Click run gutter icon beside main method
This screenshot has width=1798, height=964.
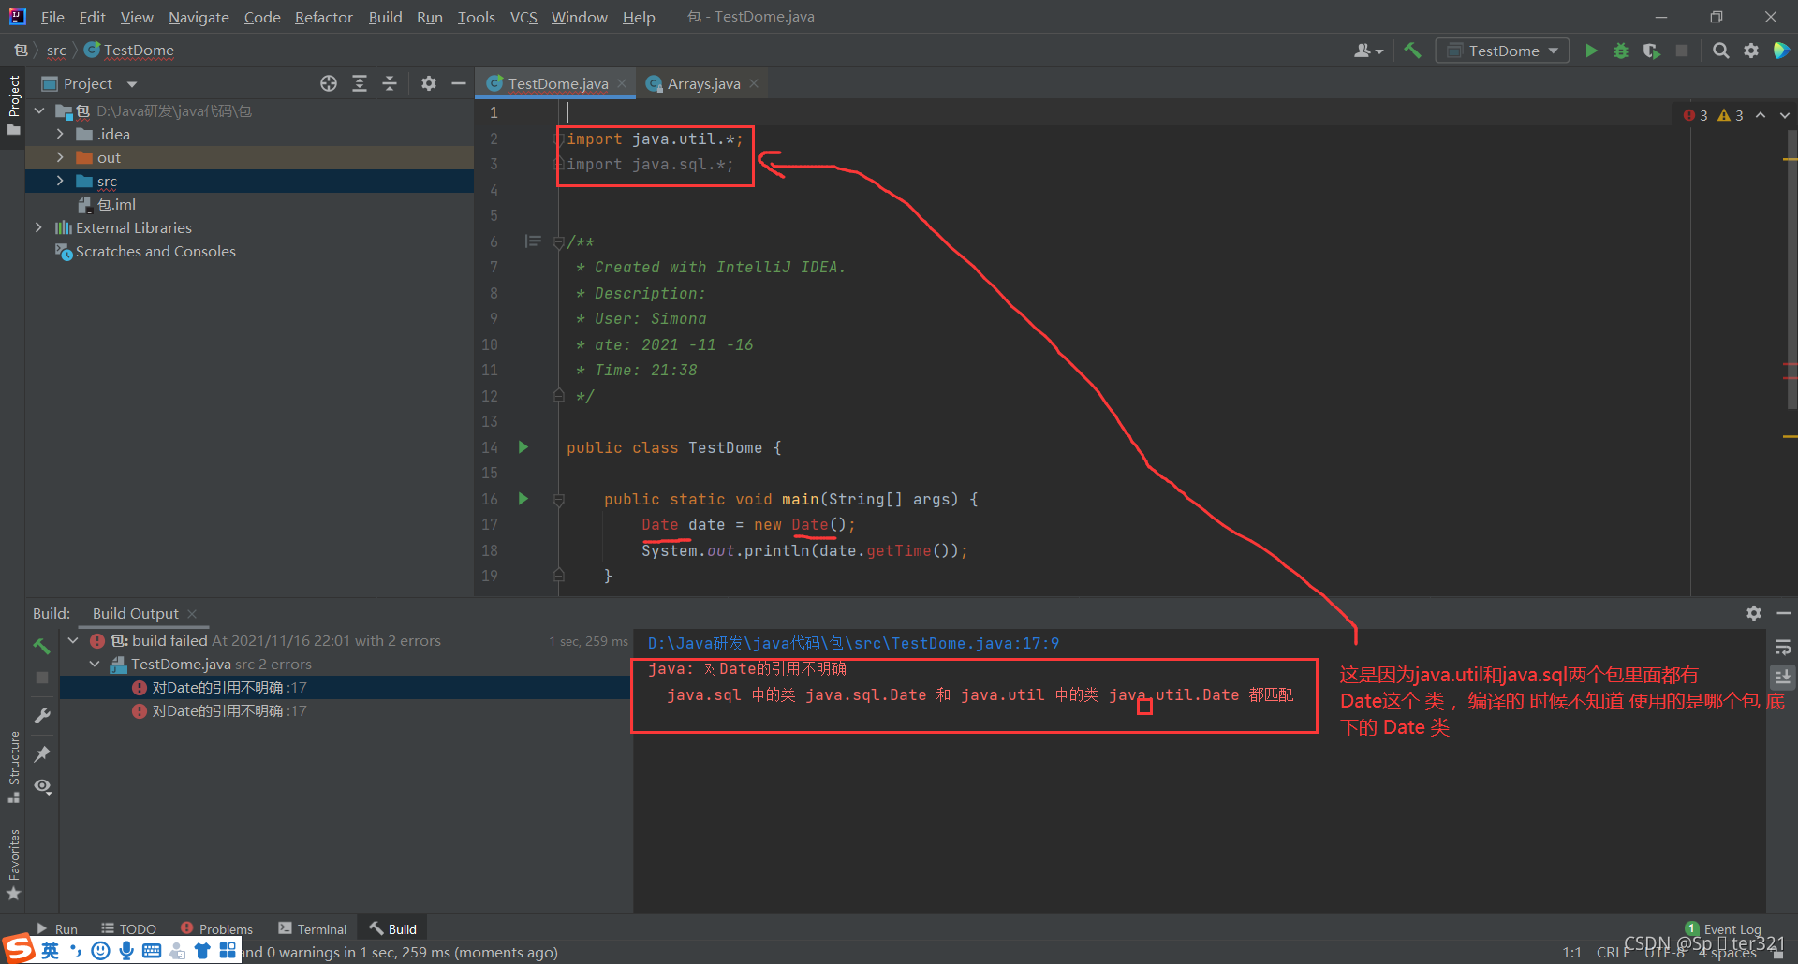pos(523,499)
